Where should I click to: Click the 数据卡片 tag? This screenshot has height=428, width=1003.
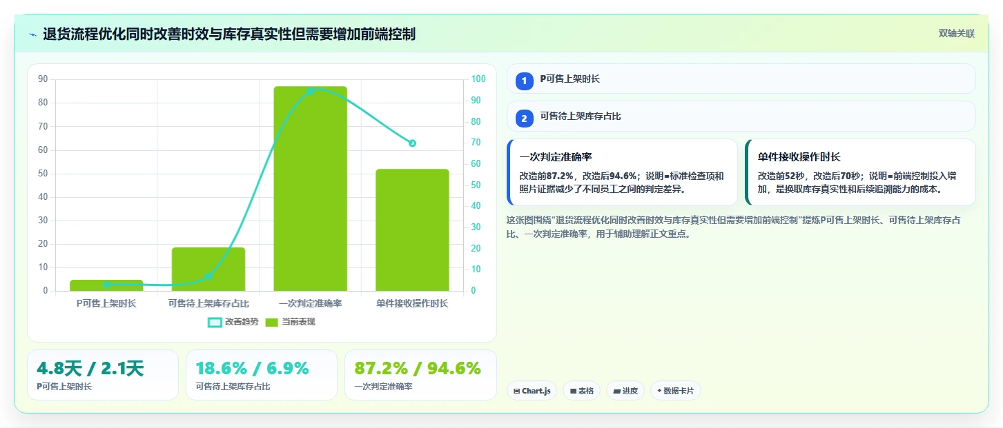676,391
